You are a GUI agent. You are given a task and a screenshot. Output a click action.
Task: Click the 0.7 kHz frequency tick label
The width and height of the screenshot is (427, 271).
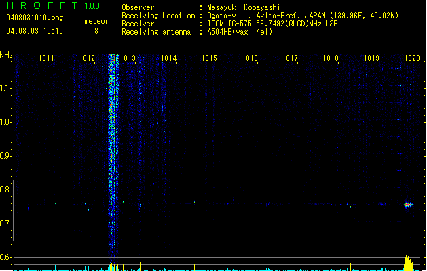click(x=5, y=224)
